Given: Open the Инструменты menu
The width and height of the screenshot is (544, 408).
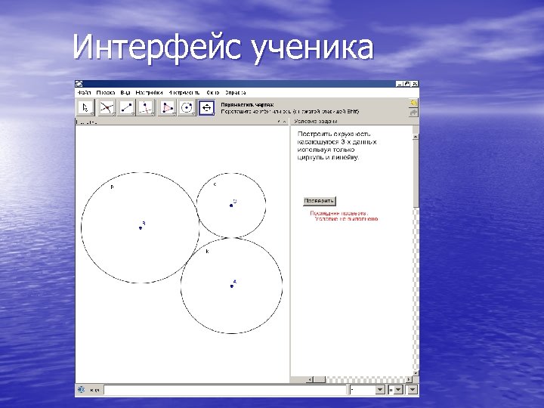Looking at the screenshot, I should pos(184,93).
